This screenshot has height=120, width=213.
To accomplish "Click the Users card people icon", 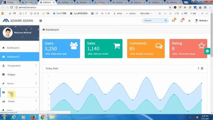I will click(74, 46).
